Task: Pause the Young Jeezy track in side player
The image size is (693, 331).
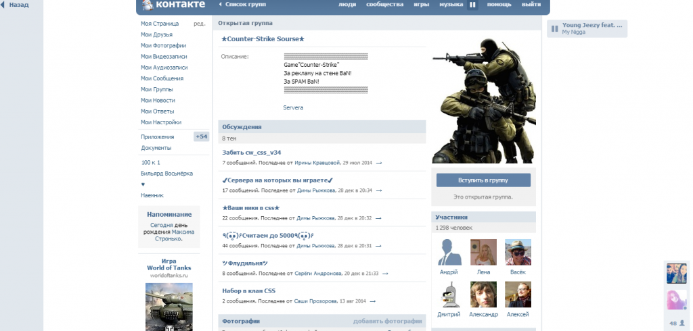Action: tap(554, 28)
